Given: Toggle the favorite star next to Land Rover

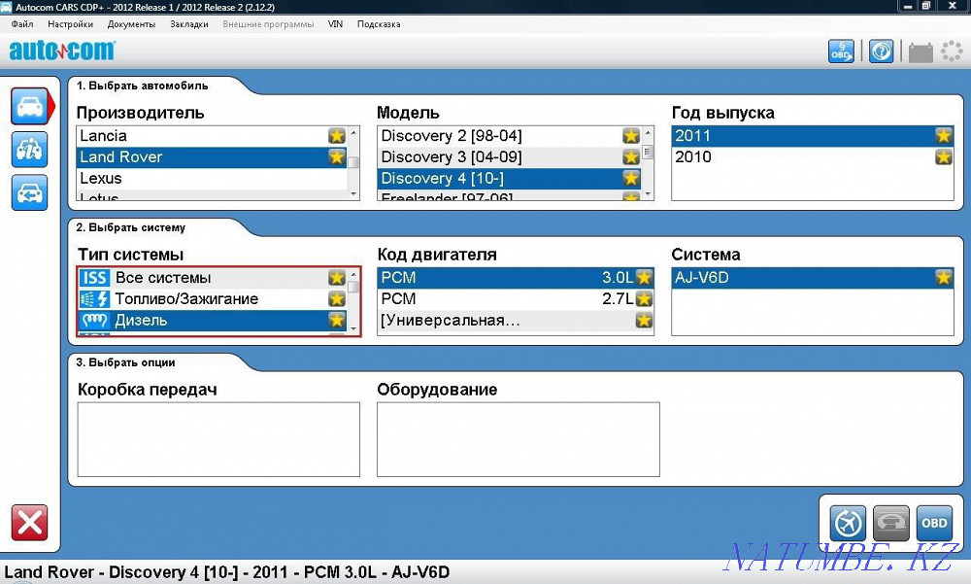Looking at the screenshot, I should point(336,156).
